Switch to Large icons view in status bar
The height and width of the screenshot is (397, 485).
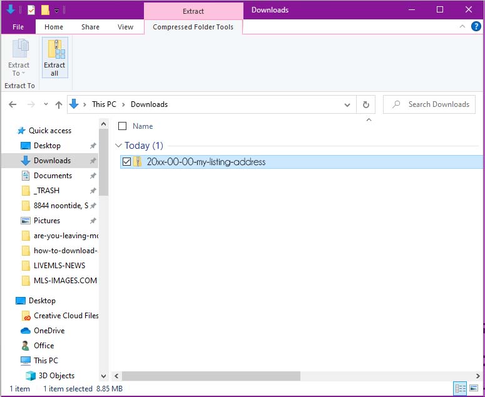(474, 388)
